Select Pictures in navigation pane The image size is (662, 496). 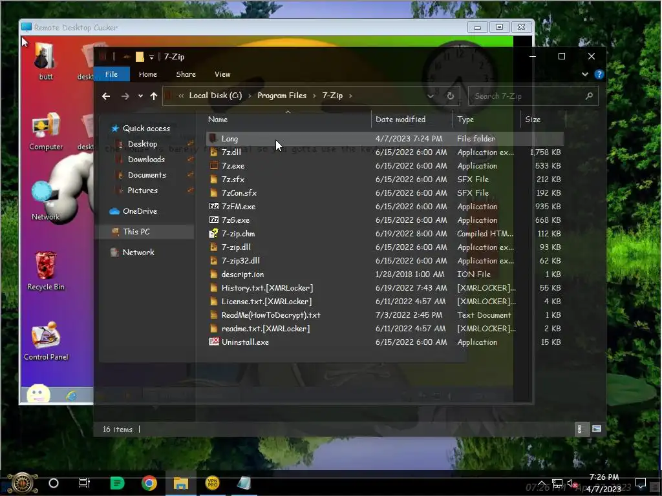[142, 191]
